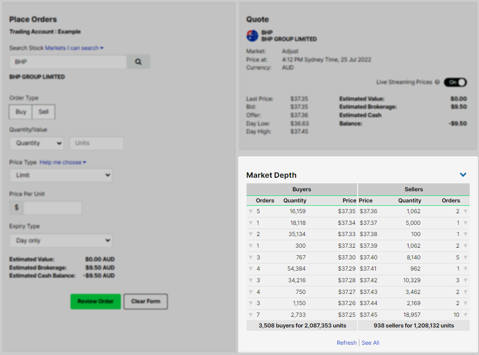
Task: Expand seller row at price $37.42
Action: (465, 280)
